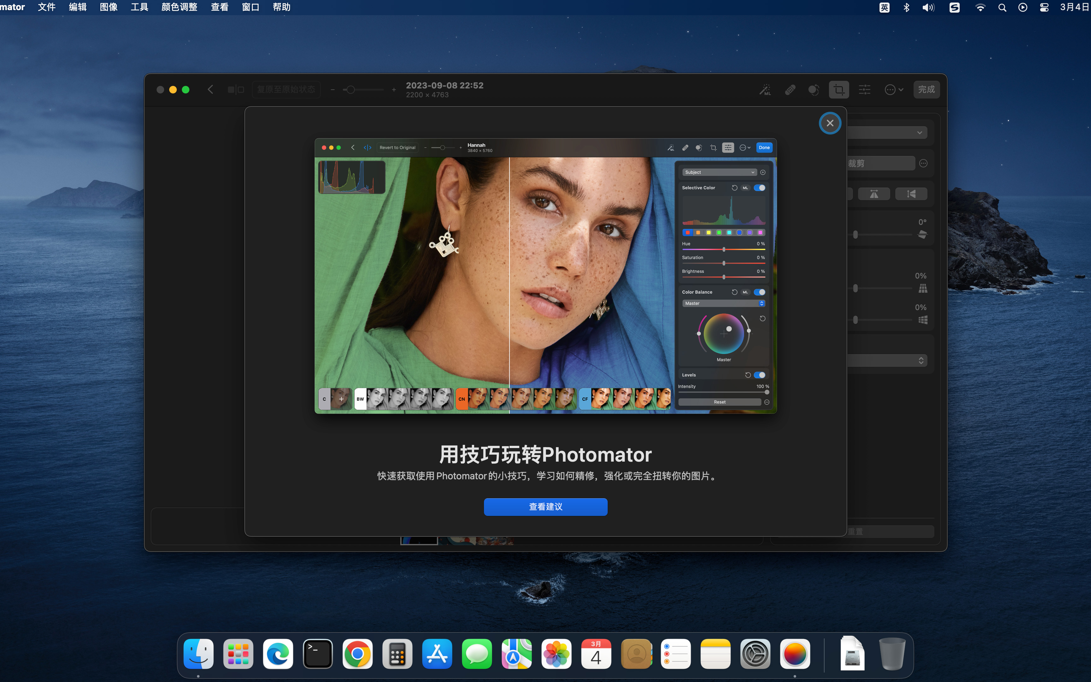Screen dimensions: 1091x682
Task: Open the 文件 menu
Action: click(x=46, y=7)
